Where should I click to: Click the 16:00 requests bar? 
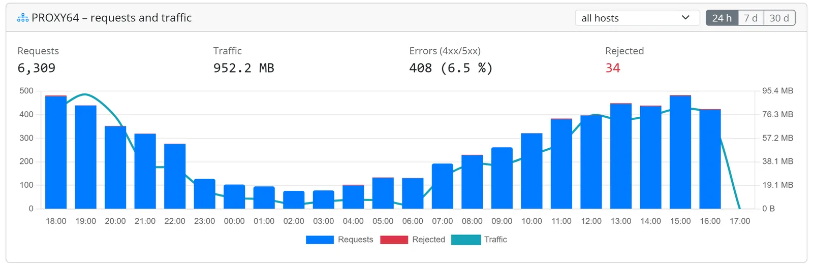[710, 159]
